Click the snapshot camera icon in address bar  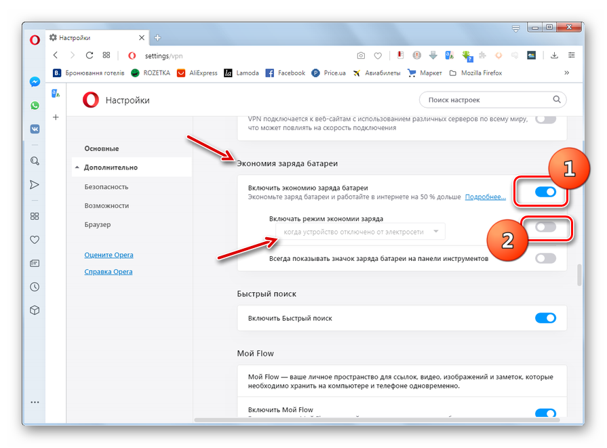361,56
